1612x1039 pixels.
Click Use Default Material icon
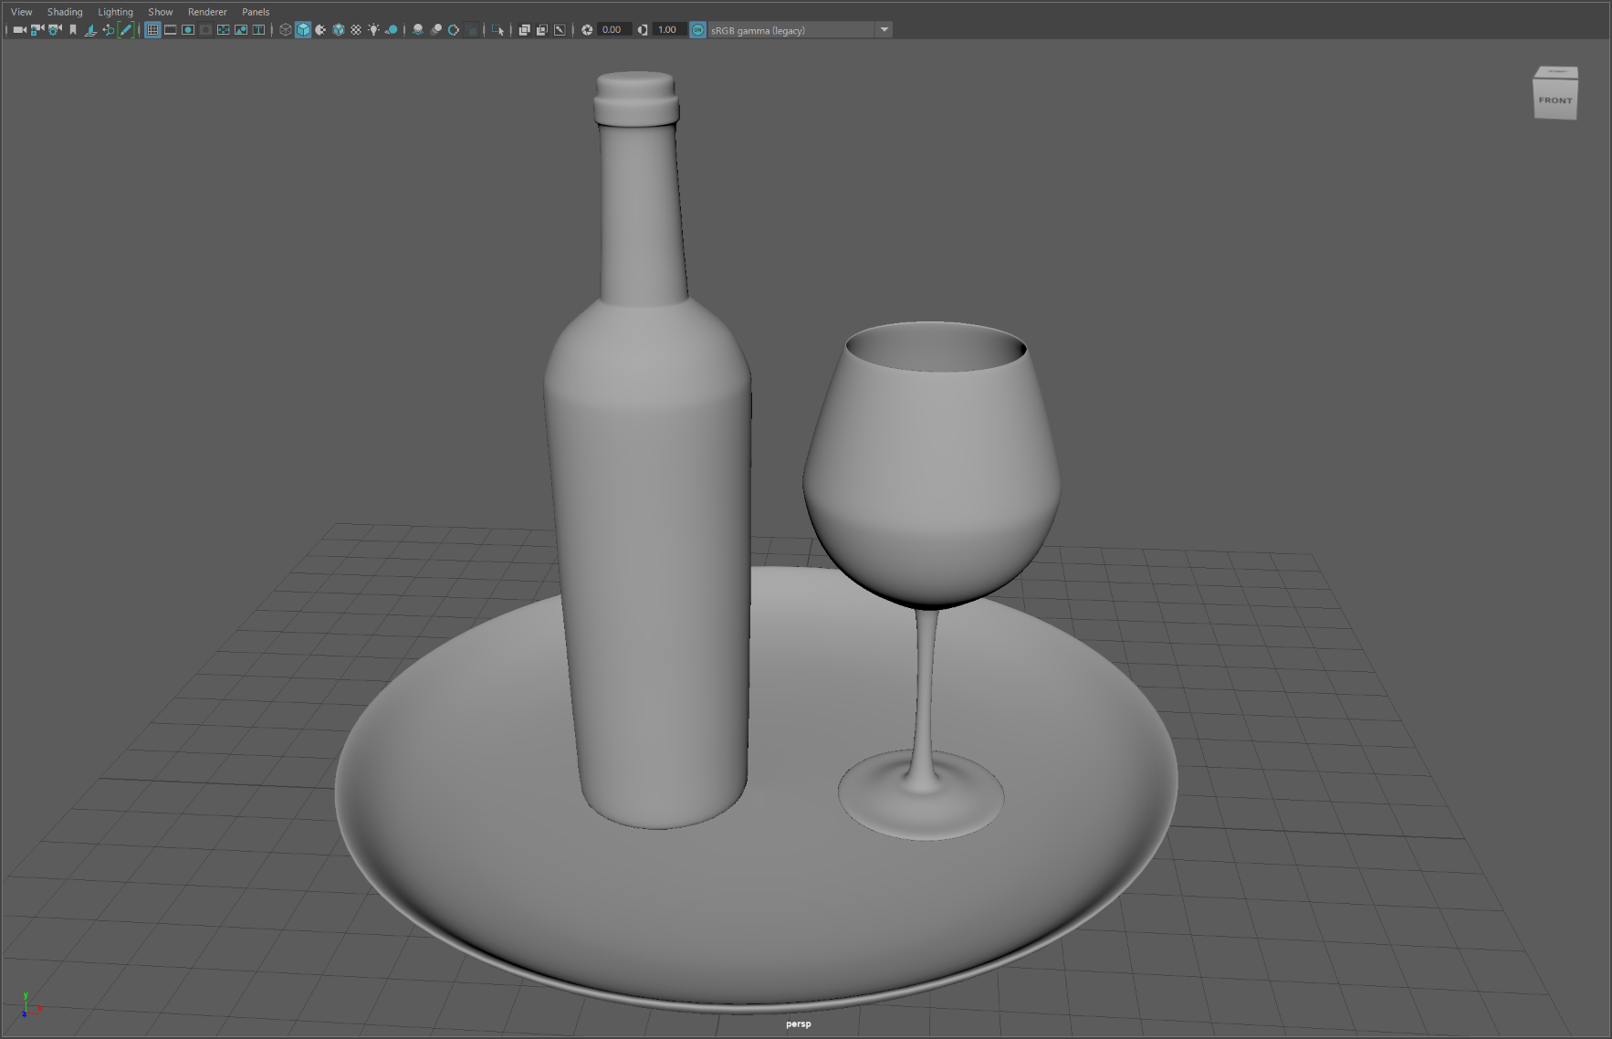pos(320,30)
